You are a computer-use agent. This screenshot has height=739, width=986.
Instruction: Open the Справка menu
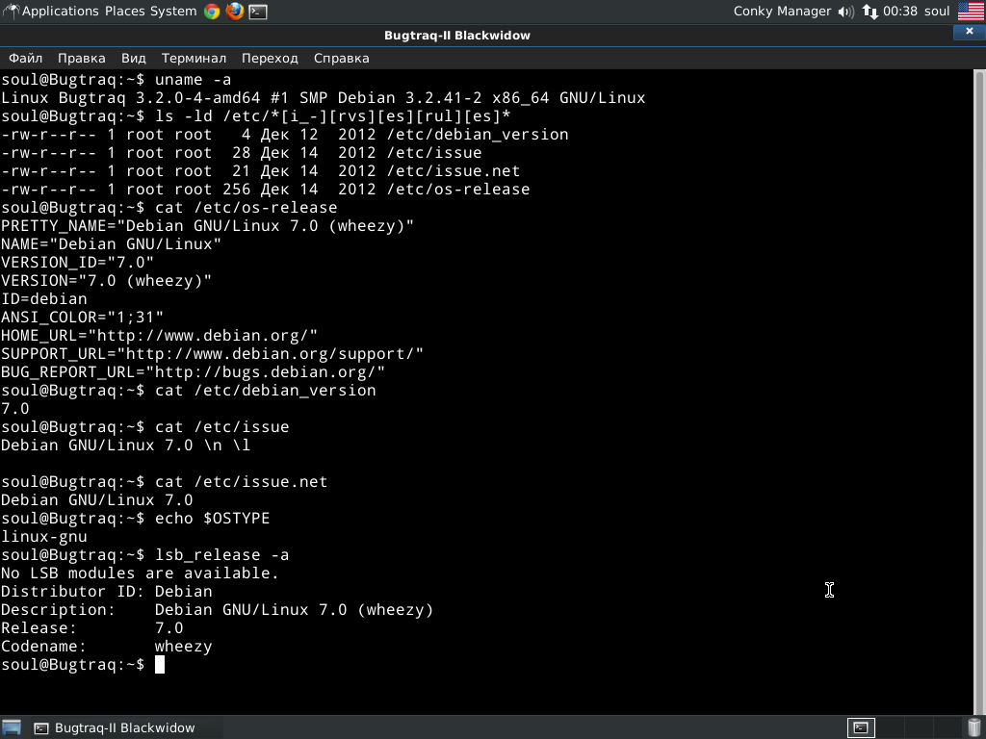coord(342,59)
